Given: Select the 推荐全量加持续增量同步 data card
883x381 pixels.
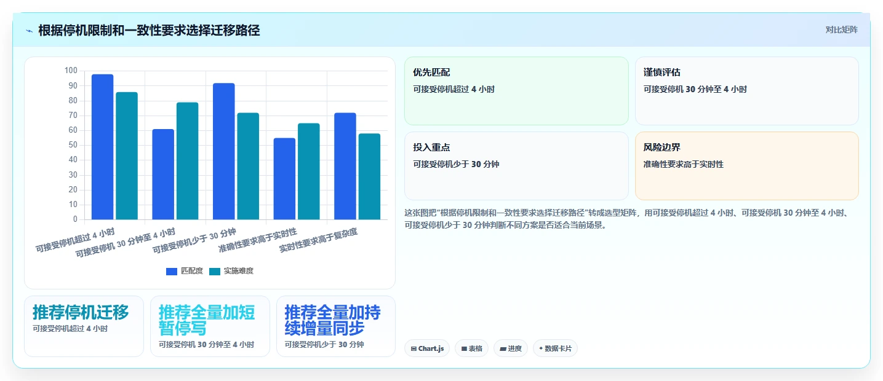Looking at the screenshot, I should point(336,326).
